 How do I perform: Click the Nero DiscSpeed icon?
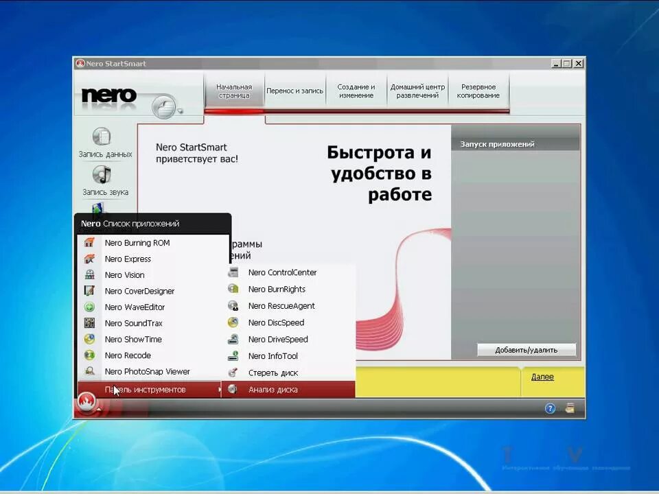click(x=233, y=322)
